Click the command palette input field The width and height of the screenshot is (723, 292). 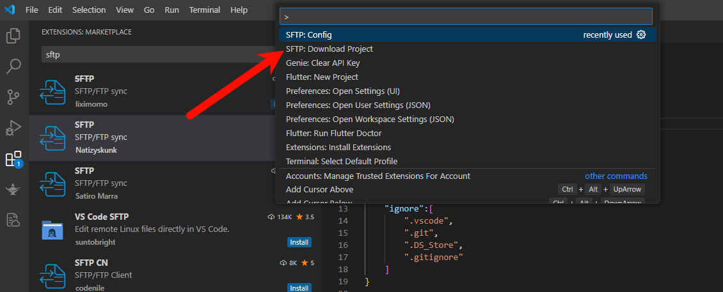(x=466, y=16)
